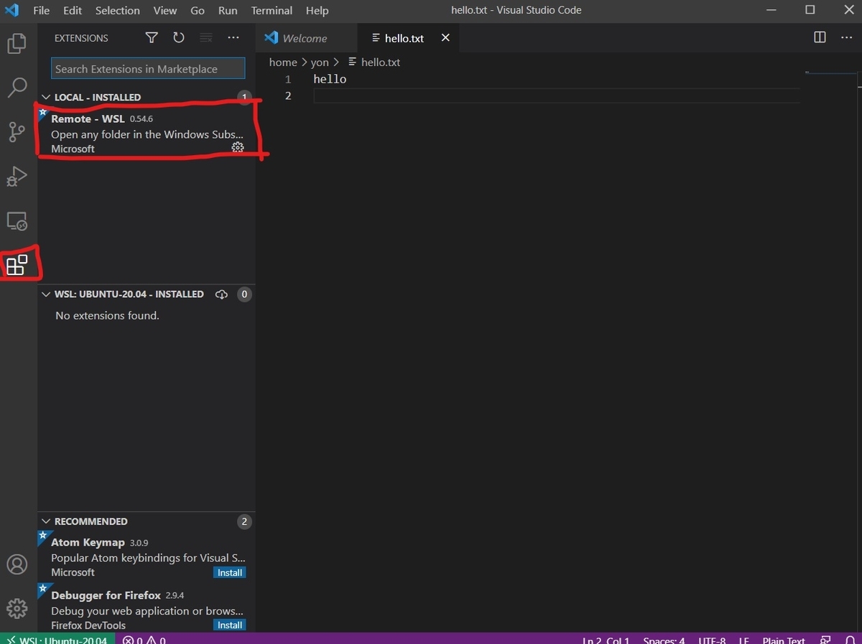Click the feedback icon in status bar
The height and width of the screenshot is (644, 862).
coord(826,639)
